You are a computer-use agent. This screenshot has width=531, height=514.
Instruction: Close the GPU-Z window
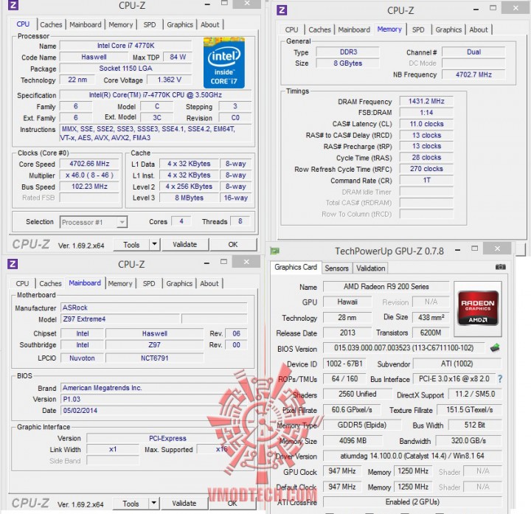[x=497, y=249]
